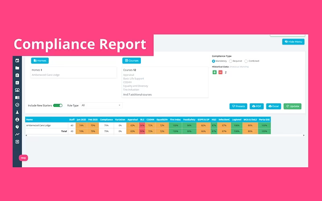Increase historical months with green plus
The height and width of the screenshot is (201, 322).
[215, 72]
